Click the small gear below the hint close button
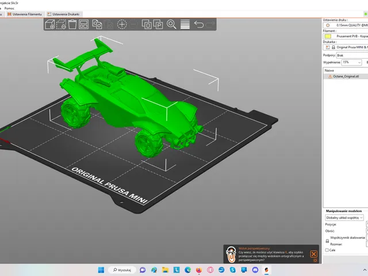 coord(315,260)
